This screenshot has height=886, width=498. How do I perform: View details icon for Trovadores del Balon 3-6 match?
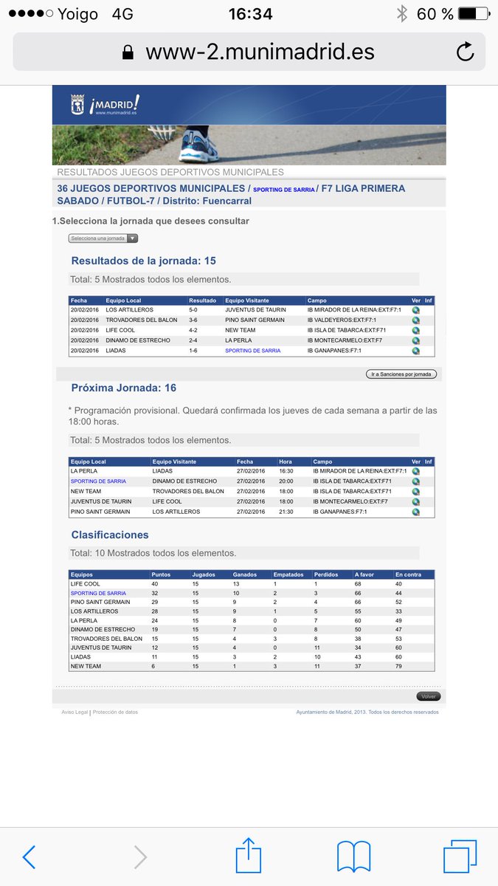tap(416, 320)
